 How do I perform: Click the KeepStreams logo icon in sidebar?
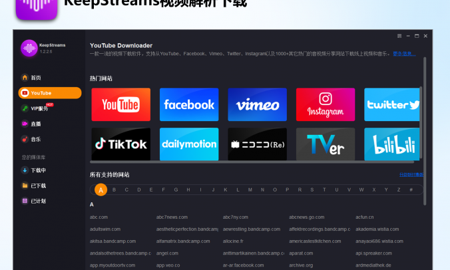[x=29, y=48]
